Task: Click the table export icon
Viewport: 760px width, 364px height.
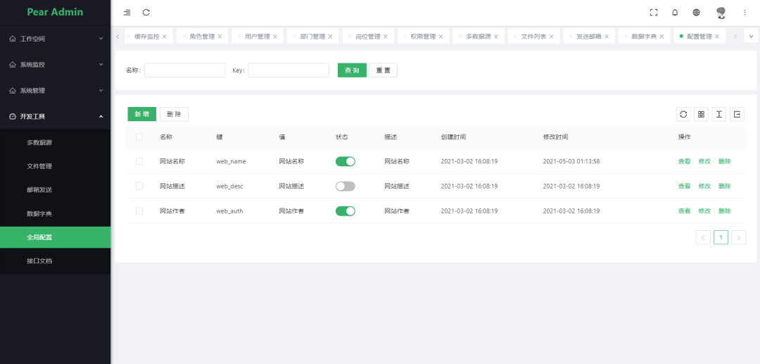Action: coord(737,114)
